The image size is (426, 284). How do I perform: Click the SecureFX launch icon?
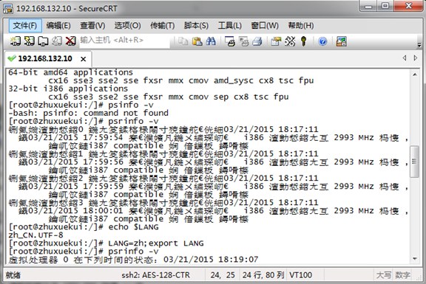point(341,41)
